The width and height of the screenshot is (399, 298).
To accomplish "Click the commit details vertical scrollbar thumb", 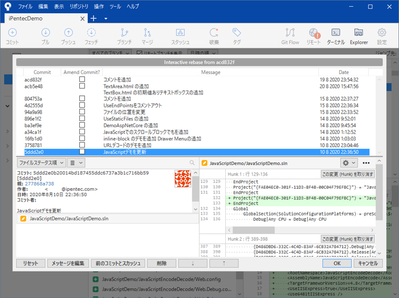I will (195, 189).
